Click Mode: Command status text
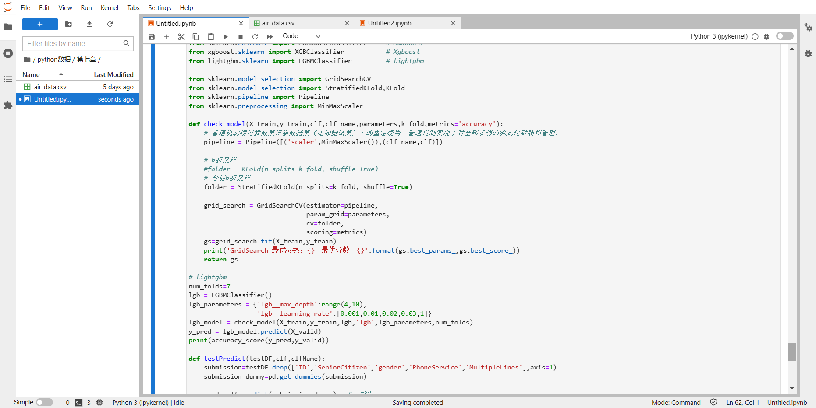 [676, 403]
